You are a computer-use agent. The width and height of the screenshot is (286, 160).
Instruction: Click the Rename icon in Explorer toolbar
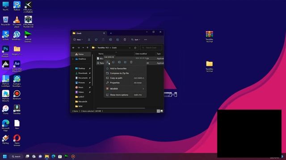110,40
